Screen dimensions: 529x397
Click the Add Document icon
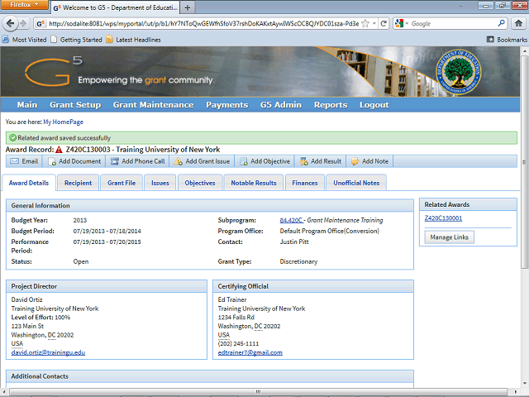51,161
